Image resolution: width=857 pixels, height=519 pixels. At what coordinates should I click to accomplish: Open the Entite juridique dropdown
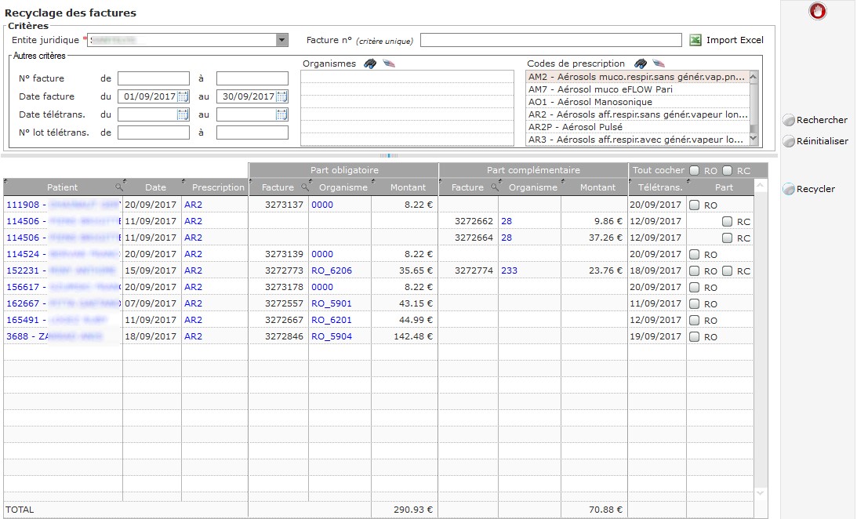click(x=281, y=40)
